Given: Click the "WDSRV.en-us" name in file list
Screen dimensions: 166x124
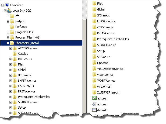Looking at the screenshot, I should [106, 81].
